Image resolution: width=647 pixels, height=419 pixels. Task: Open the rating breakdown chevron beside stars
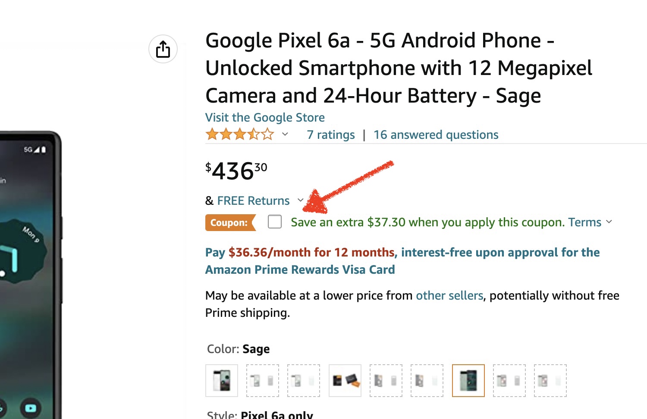(x=285, y=134)
